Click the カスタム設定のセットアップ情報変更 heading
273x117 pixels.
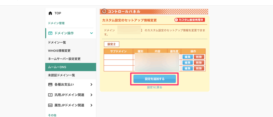click(129, 20)
